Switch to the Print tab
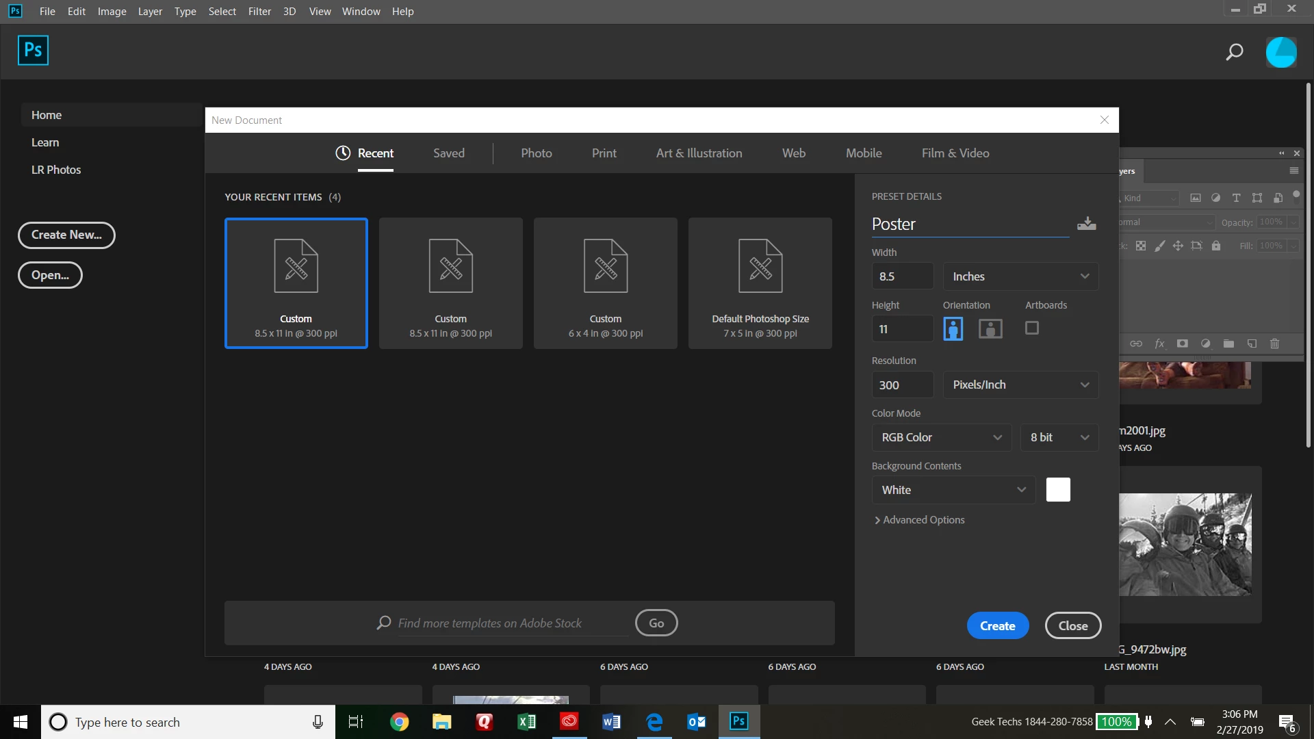 [604, 153]
